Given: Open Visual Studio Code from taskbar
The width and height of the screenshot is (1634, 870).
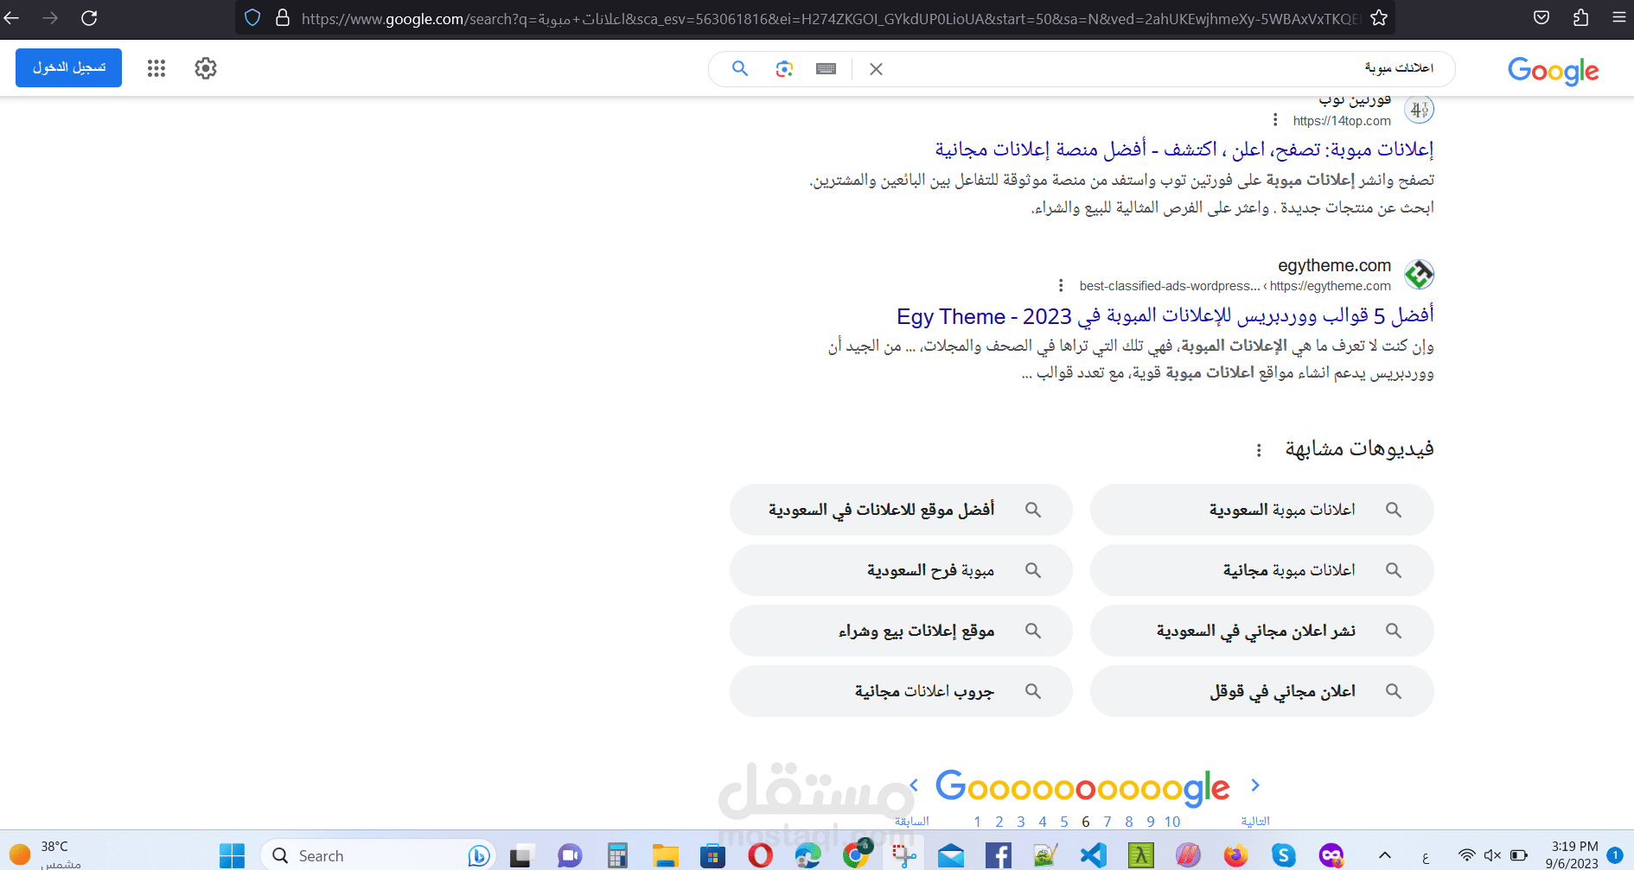Looking at the screenshot, I should coord(1094,855).
